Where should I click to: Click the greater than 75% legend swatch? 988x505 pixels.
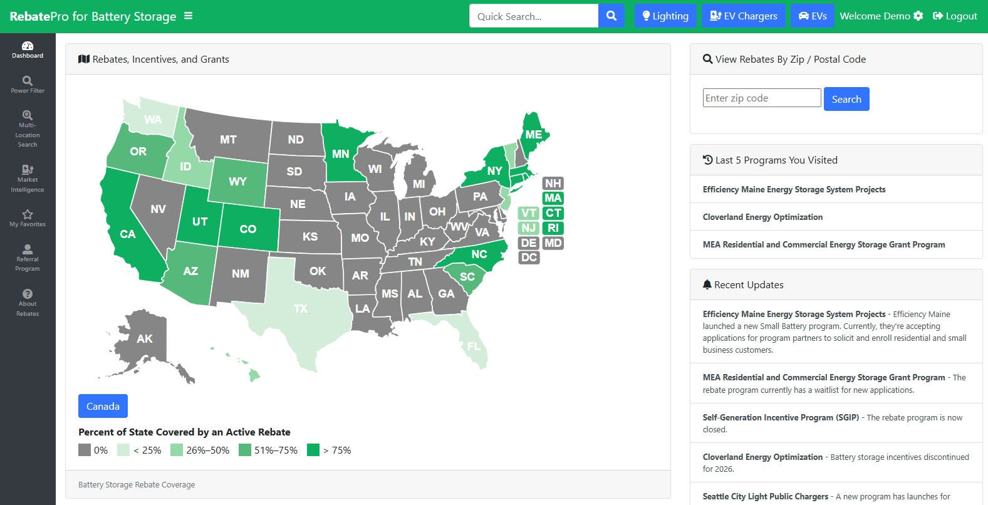(x=313, y=450)
